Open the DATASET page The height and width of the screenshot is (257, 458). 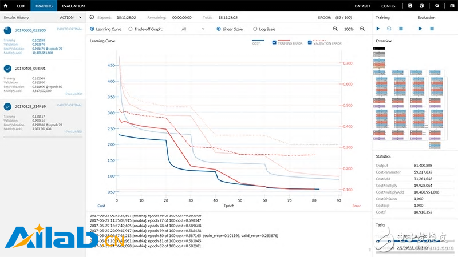pos(362,6)
